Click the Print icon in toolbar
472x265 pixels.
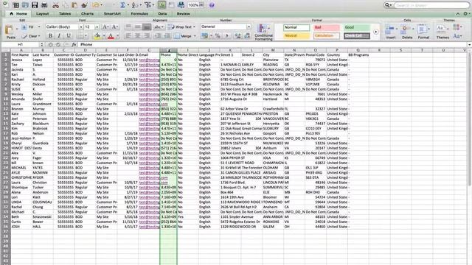click(x=44, y=5)
